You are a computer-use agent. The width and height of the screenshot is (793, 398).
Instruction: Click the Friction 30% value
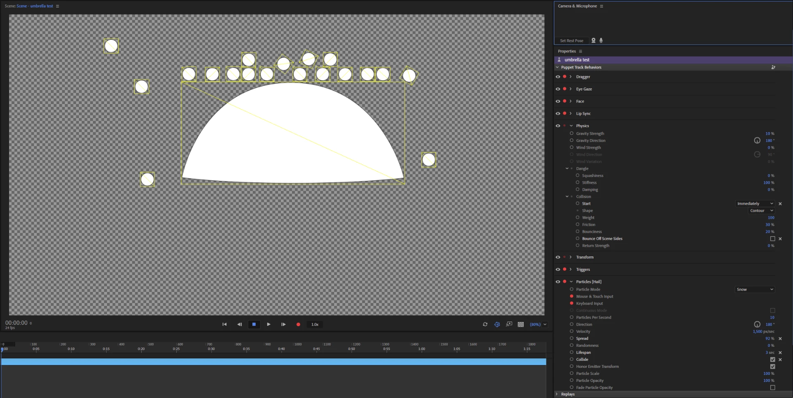[770, 225]
